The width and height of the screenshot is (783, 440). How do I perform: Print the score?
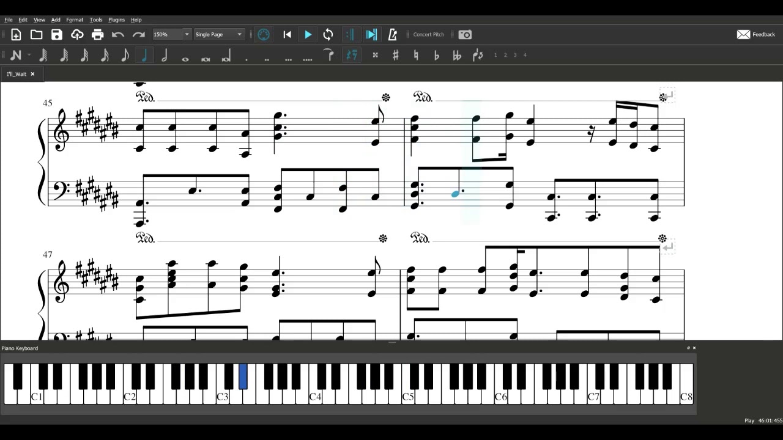[x=98, y=35]
